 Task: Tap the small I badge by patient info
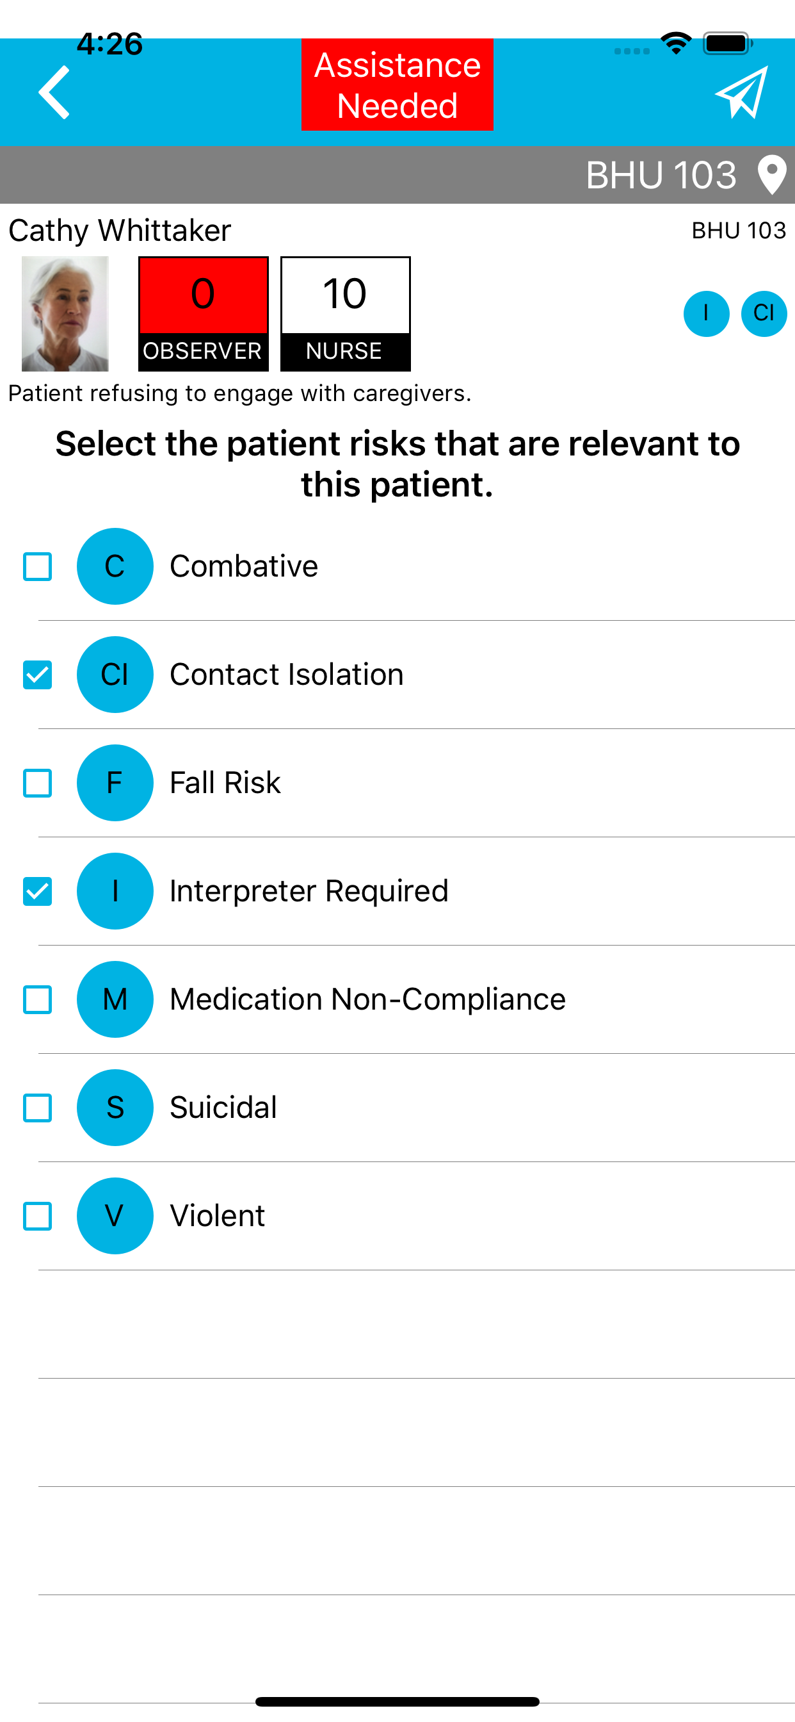[x=706, y=313]
